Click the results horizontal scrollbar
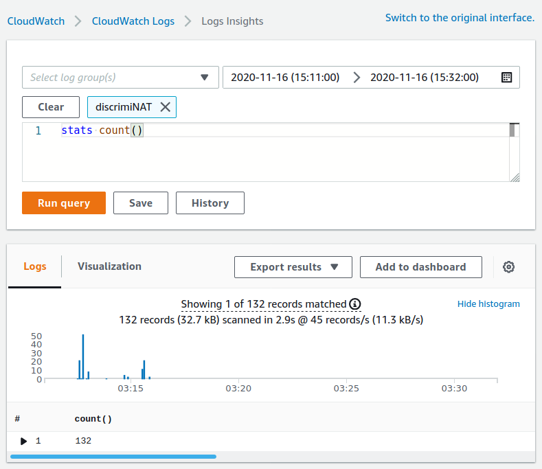The image size is (542, 469). [x=113, y=457]
